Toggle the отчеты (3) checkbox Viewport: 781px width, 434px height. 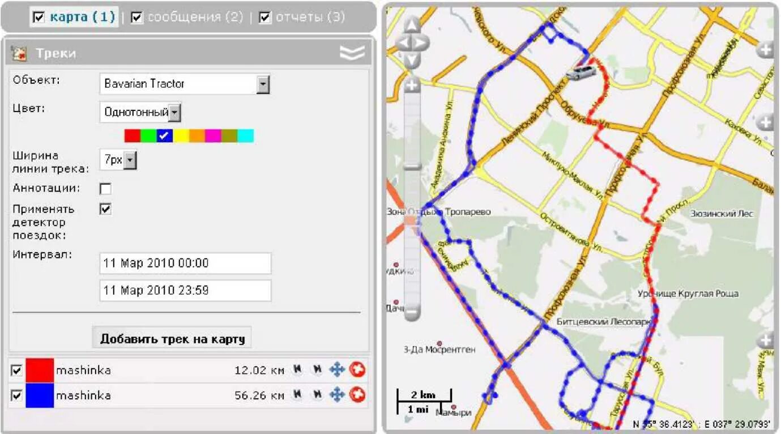point(264,18)
